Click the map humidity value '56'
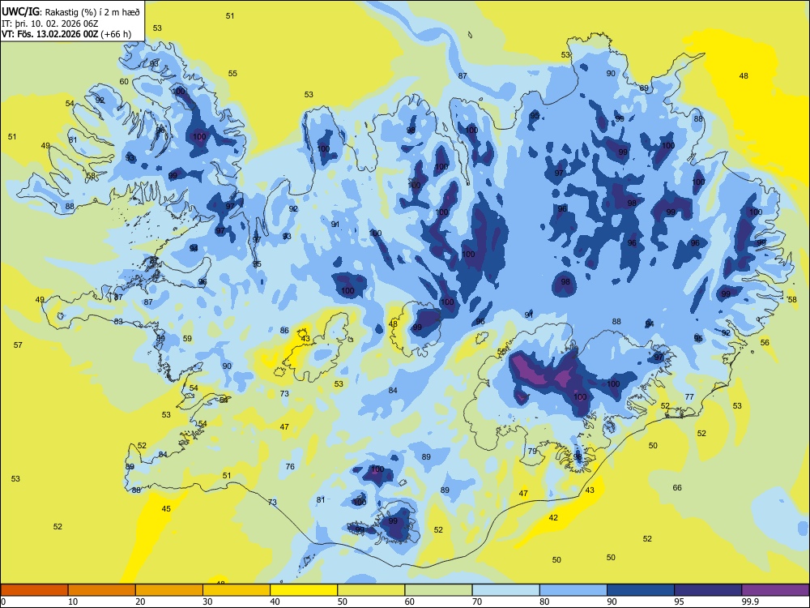 coord(765,342)
